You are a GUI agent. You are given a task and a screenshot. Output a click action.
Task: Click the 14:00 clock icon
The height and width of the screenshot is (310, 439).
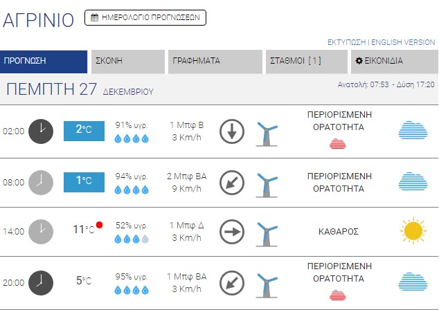pyautogui.click(x=41, y=231)
